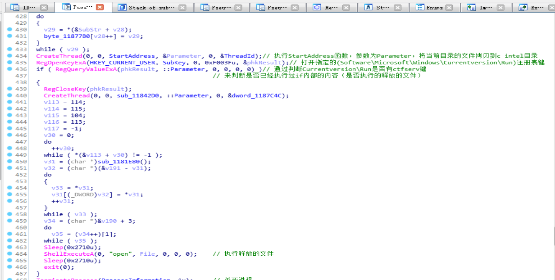The height and width of the screenshot is (280, 555).
Task: Click the Hex View tab icon
Action: pyautogui.click(x=316, y=7)
